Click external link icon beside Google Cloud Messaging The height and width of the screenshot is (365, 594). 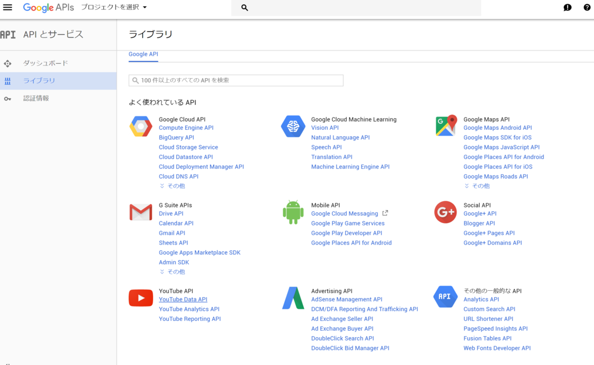[x=385, y=213]
